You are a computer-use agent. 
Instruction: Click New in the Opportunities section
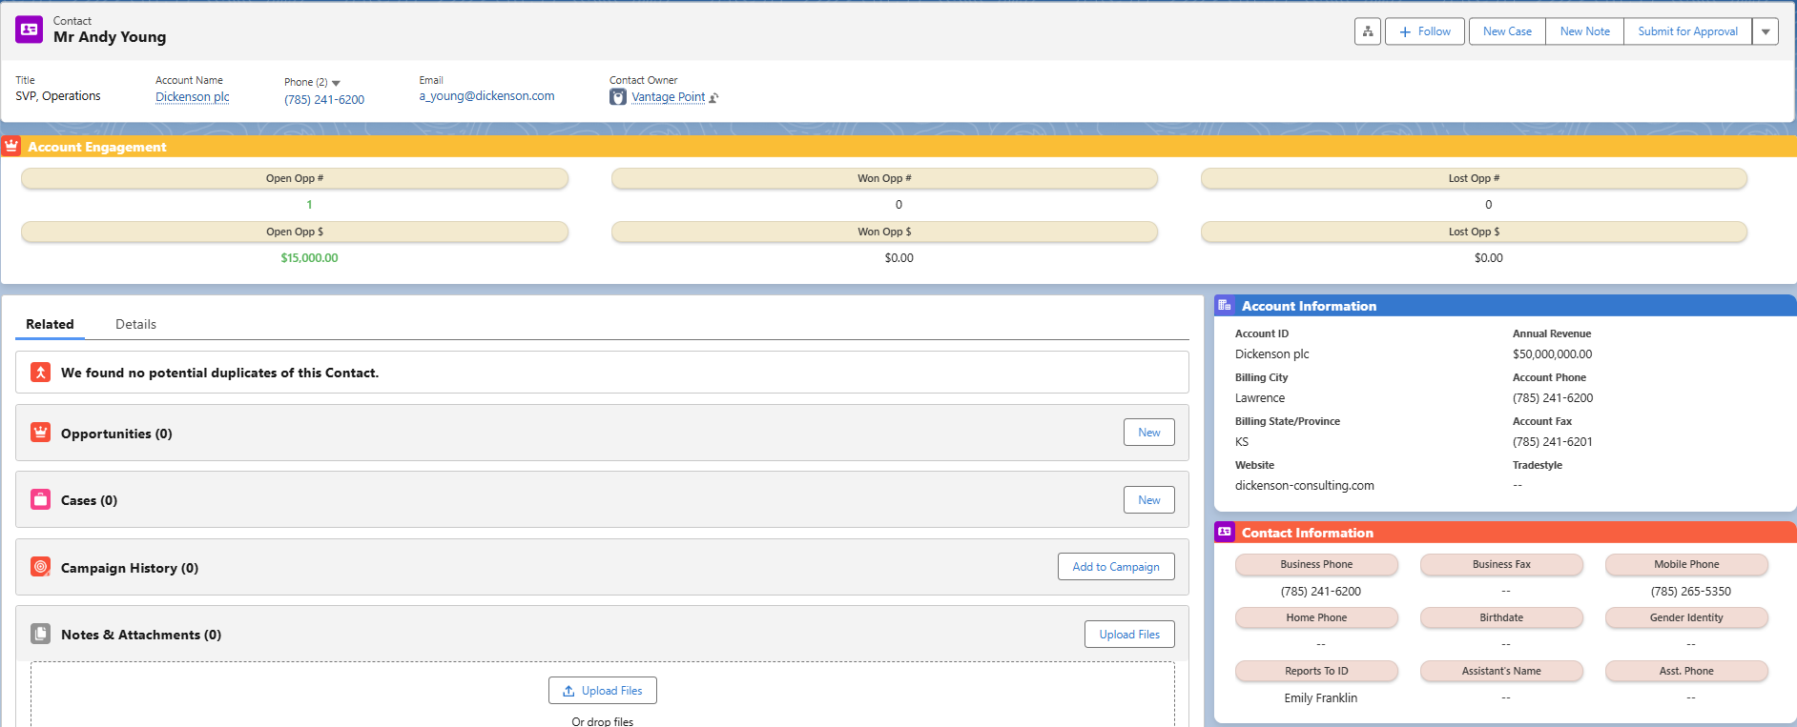tap(1148, 433)
